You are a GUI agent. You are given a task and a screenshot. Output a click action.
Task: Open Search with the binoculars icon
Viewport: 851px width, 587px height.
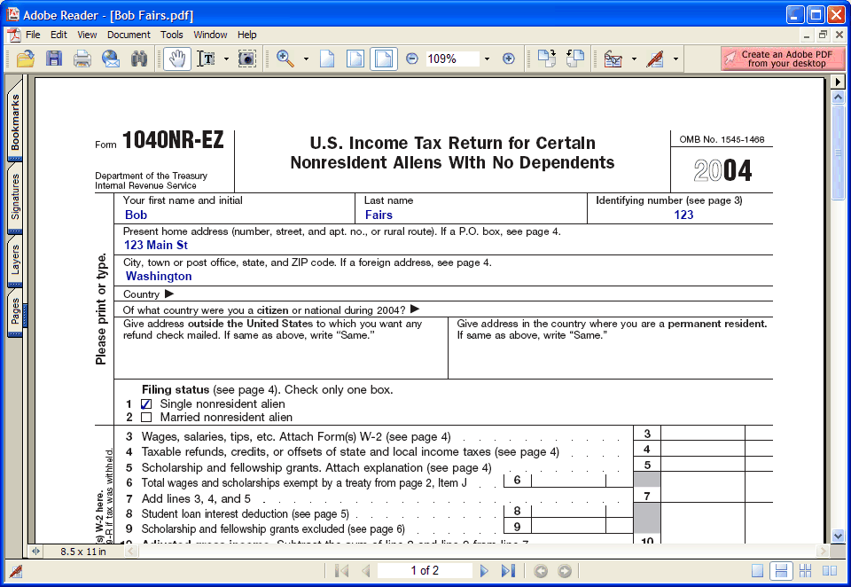[x=139, y=59]
